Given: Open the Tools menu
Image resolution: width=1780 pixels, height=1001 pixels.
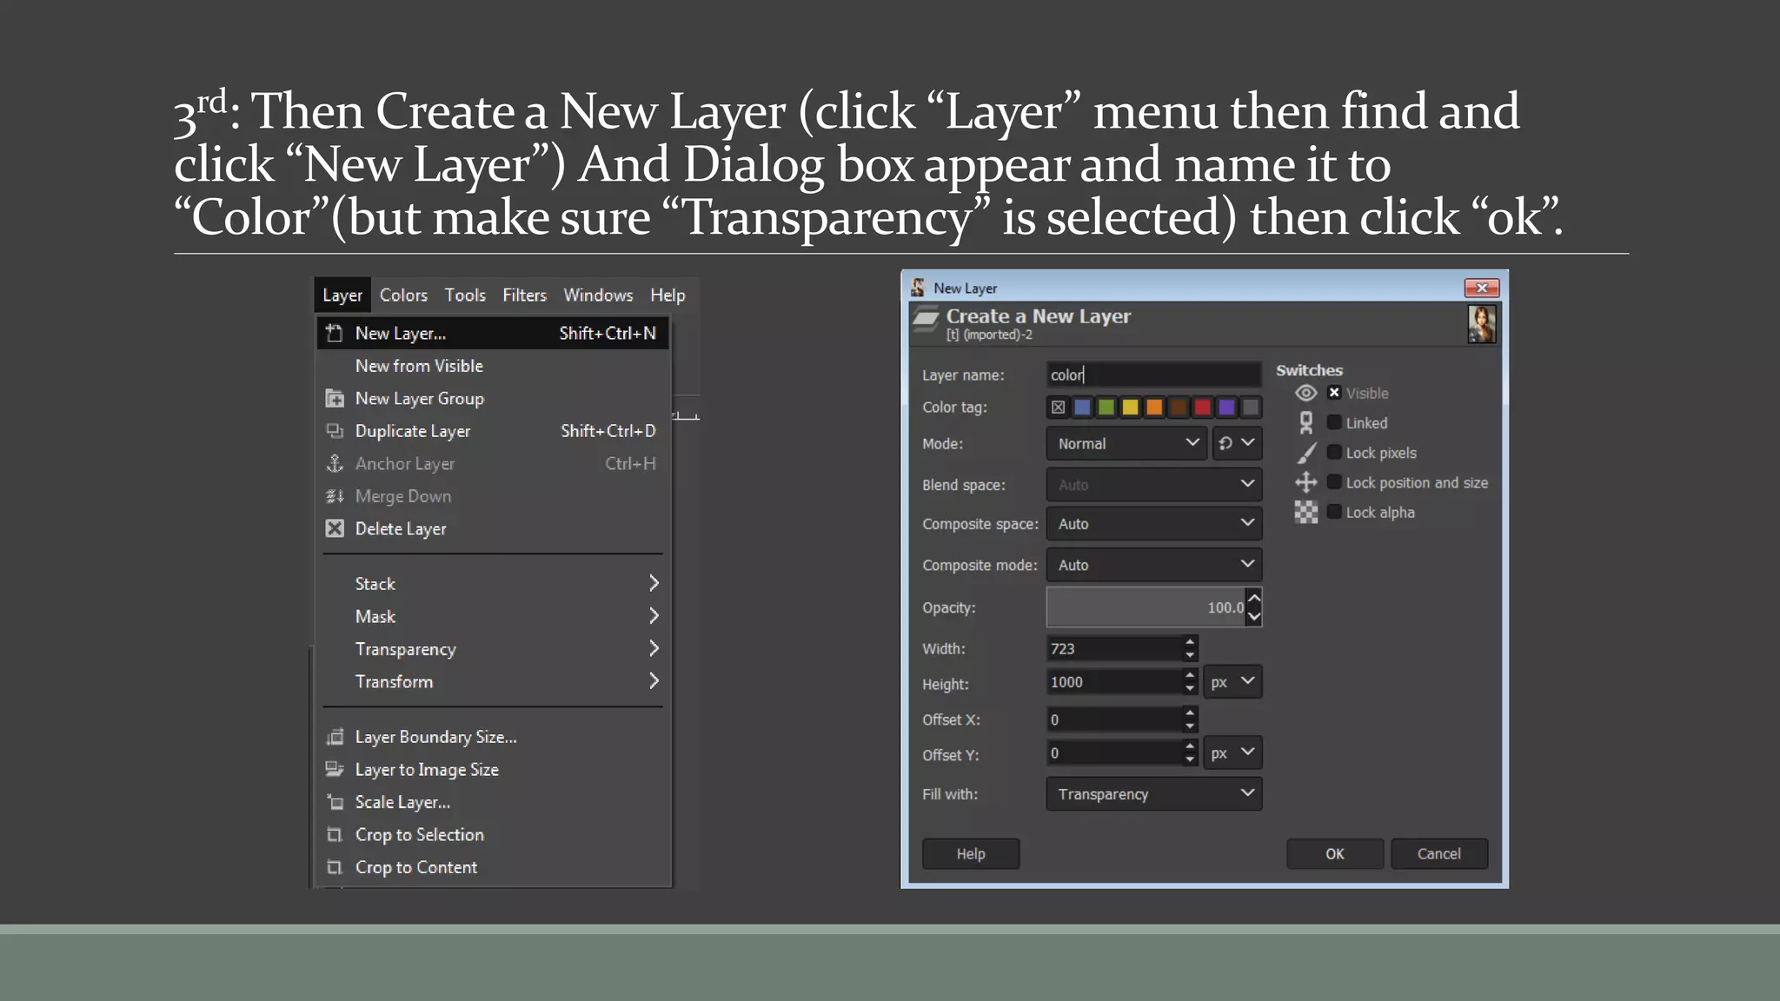Looking at the screenshot, I should coord(465,295).
